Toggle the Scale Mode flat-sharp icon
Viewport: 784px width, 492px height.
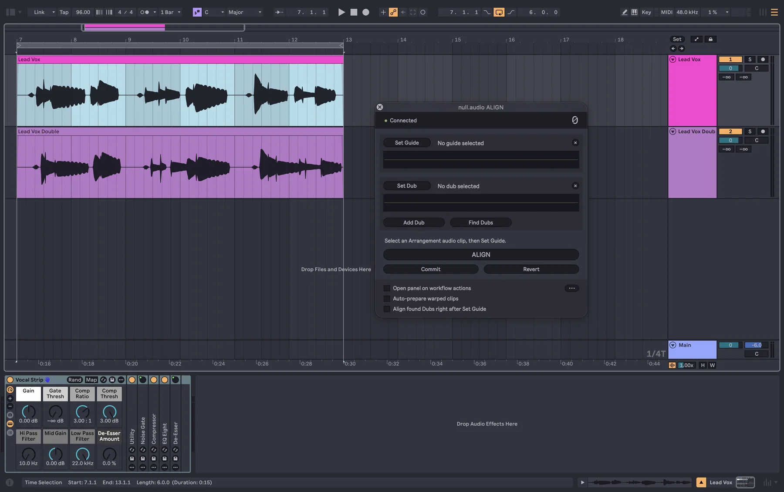click(x=197, y=12)
